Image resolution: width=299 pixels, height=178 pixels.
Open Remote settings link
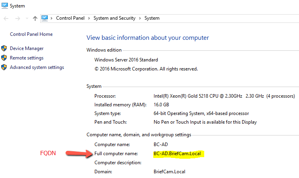click(x=27, y=58)
